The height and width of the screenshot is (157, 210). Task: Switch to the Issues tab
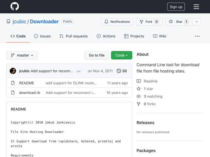tap(42, 36)
